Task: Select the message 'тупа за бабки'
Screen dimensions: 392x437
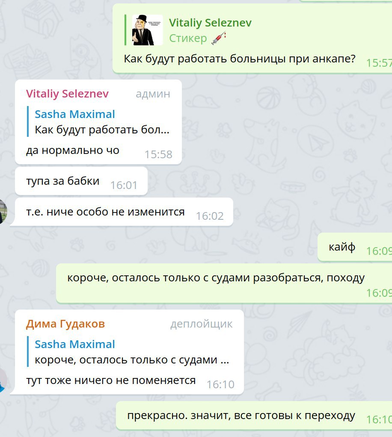Action: coord(63,181)
